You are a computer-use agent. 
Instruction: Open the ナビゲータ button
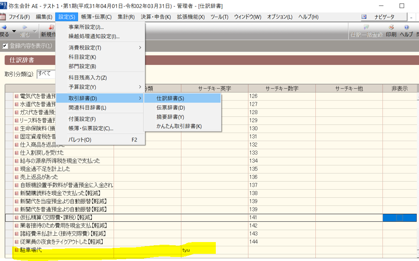point(383,17)
